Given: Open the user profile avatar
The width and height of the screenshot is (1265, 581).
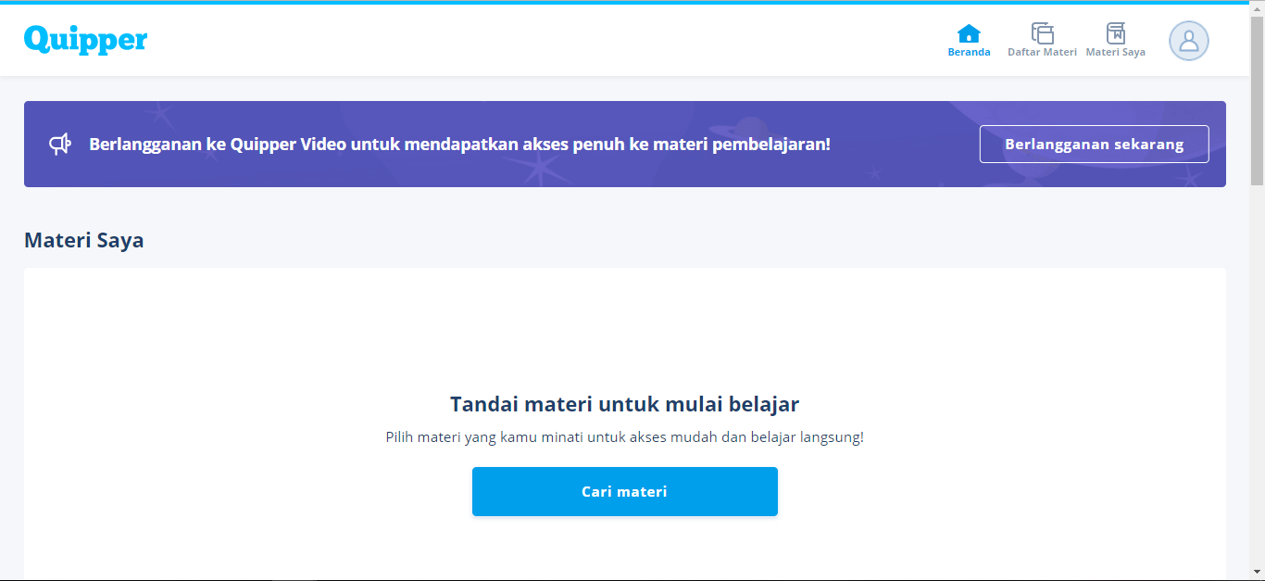Looking at the screenshot, I should point(1188,41).
